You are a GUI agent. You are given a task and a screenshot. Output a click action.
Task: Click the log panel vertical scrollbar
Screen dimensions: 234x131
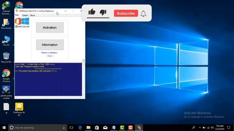click(x=83, y=79)
